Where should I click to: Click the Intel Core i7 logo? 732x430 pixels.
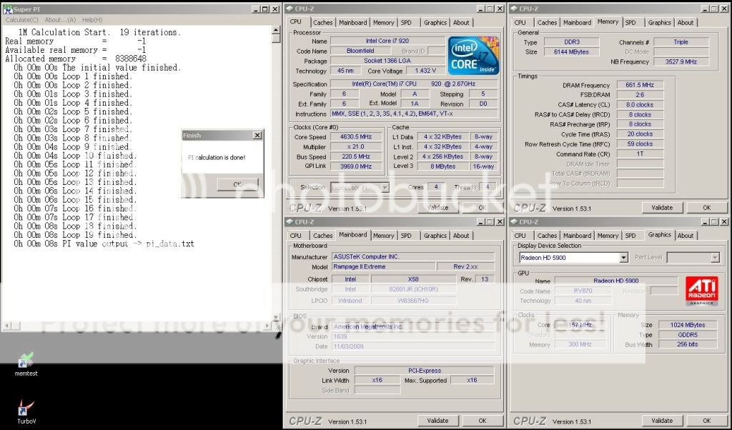[x=473, y=56]
